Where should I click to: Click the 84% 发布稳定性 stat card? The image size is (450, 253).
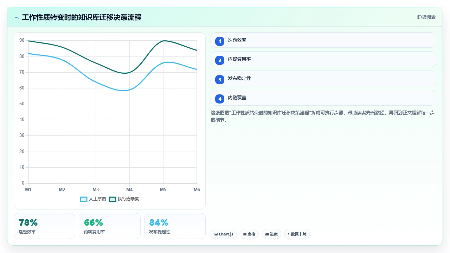(x=175, y=226)
